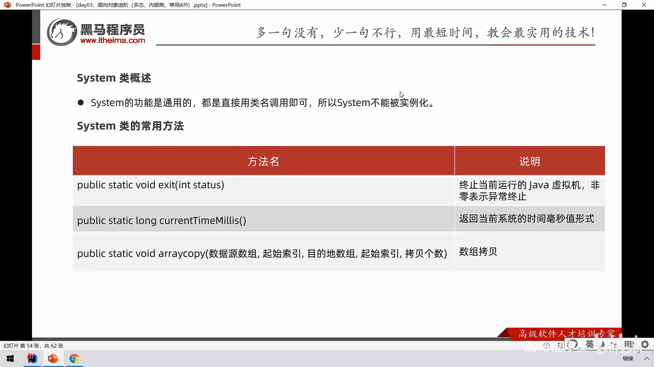Open Google Chrome from the taskbar

[x=74, y=359]
